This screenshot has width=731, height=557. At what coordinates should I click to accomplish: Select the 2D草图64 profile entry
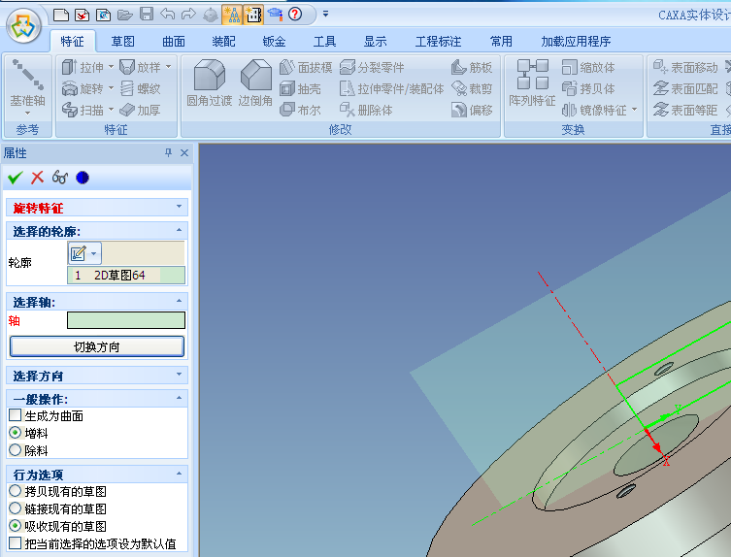tap(118, 275)
